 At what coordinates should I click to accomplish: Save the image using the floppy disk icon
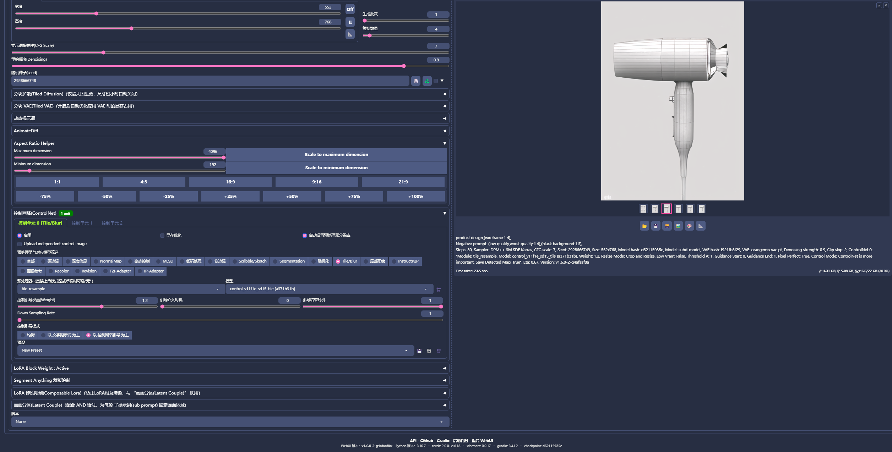(x=656, y=226)
